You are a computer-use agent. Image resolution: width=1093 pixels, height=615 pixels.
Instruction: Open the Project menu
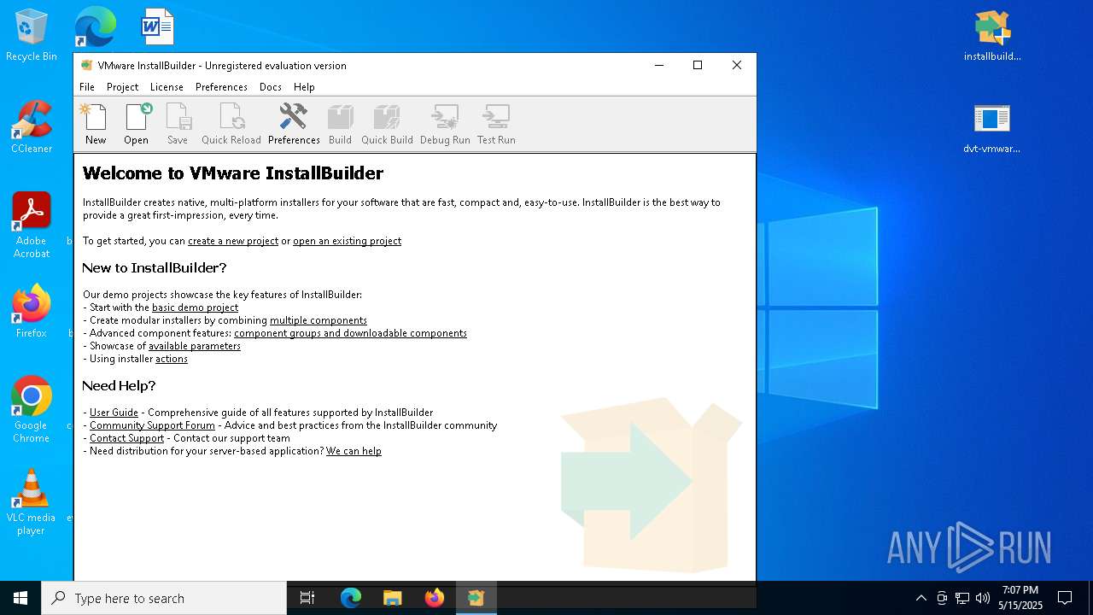click(122, 87)
